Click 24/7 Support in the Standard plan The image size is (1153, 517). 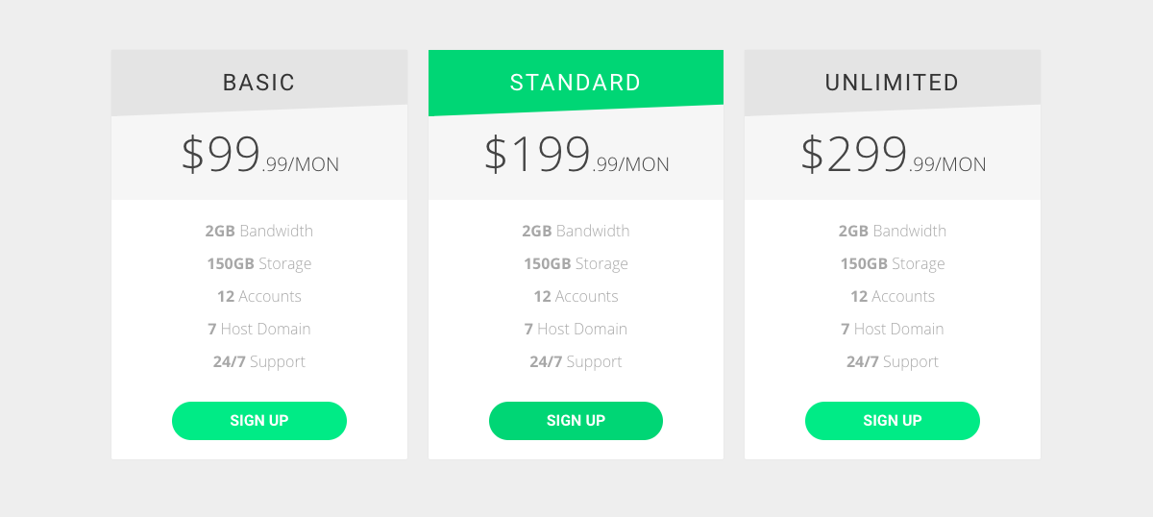pyautogui.click(x=576, y=361)
